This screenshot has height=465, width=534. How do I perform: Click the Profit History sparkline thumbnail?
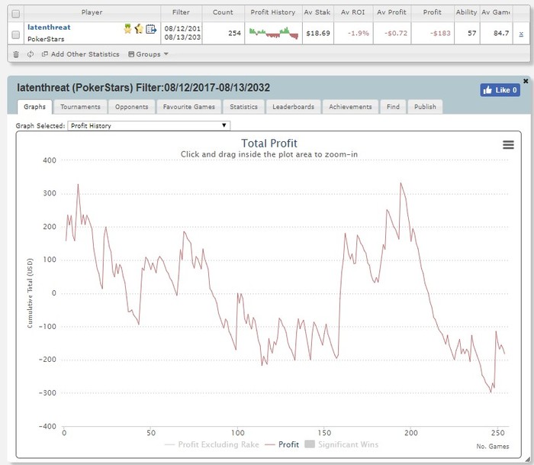point(273,33)
